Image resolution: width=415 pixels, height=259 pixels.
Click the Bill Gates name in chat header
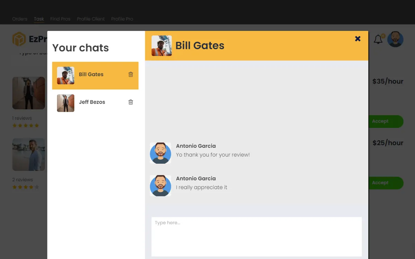pyautogui.click(x=200, y=46)
